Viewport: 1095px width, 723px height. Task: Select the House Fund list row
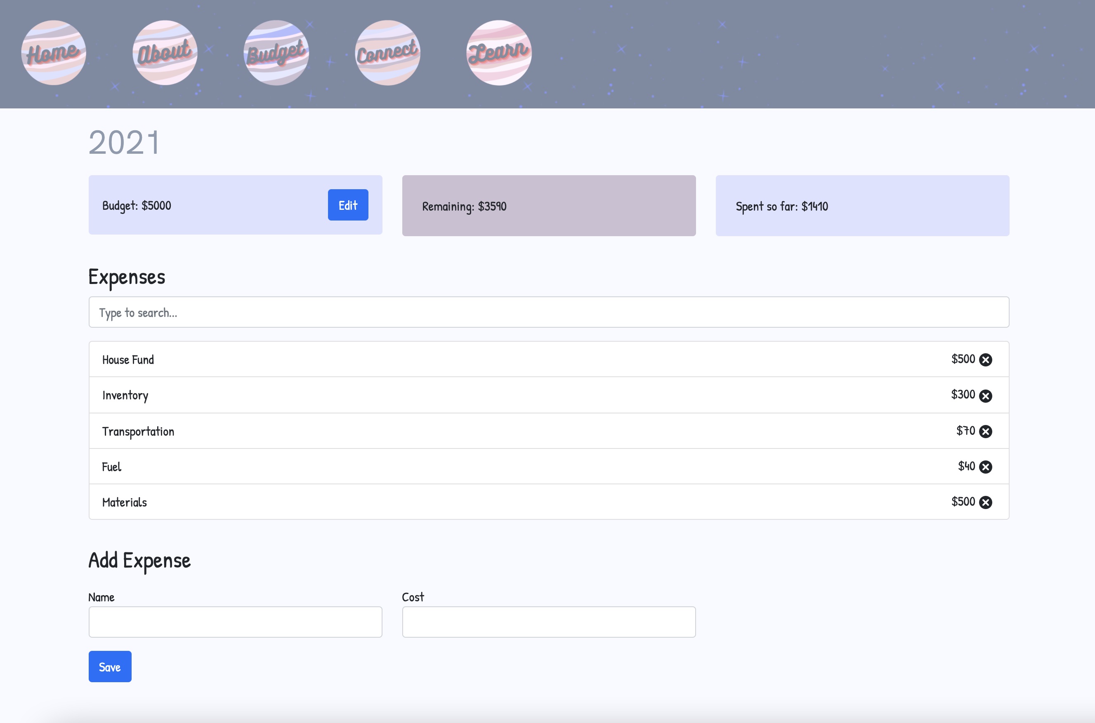507,359
